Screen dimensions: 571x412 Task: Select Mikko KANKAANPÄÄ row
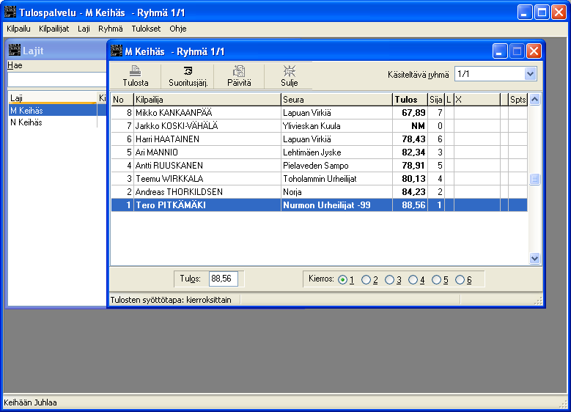319,113
